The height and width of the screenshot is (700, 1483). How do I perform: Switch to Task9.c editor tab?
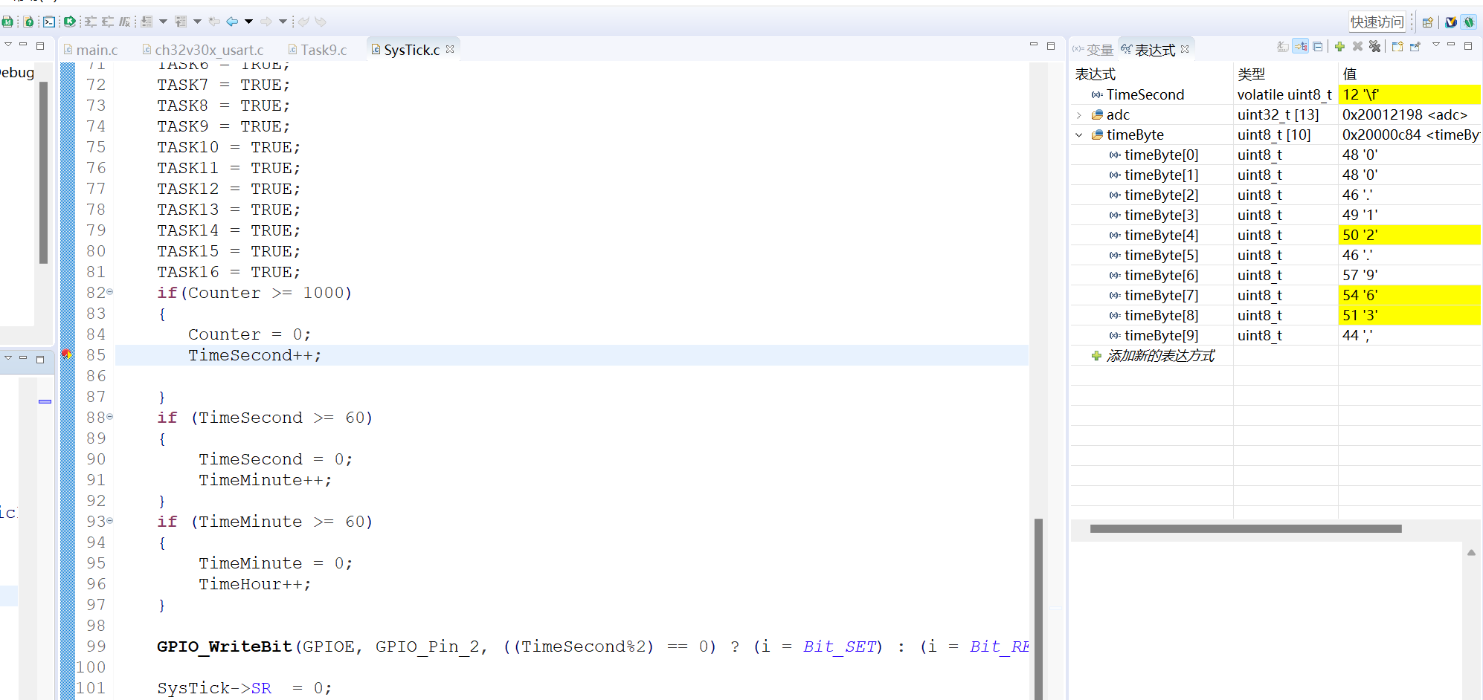(318, 50)
